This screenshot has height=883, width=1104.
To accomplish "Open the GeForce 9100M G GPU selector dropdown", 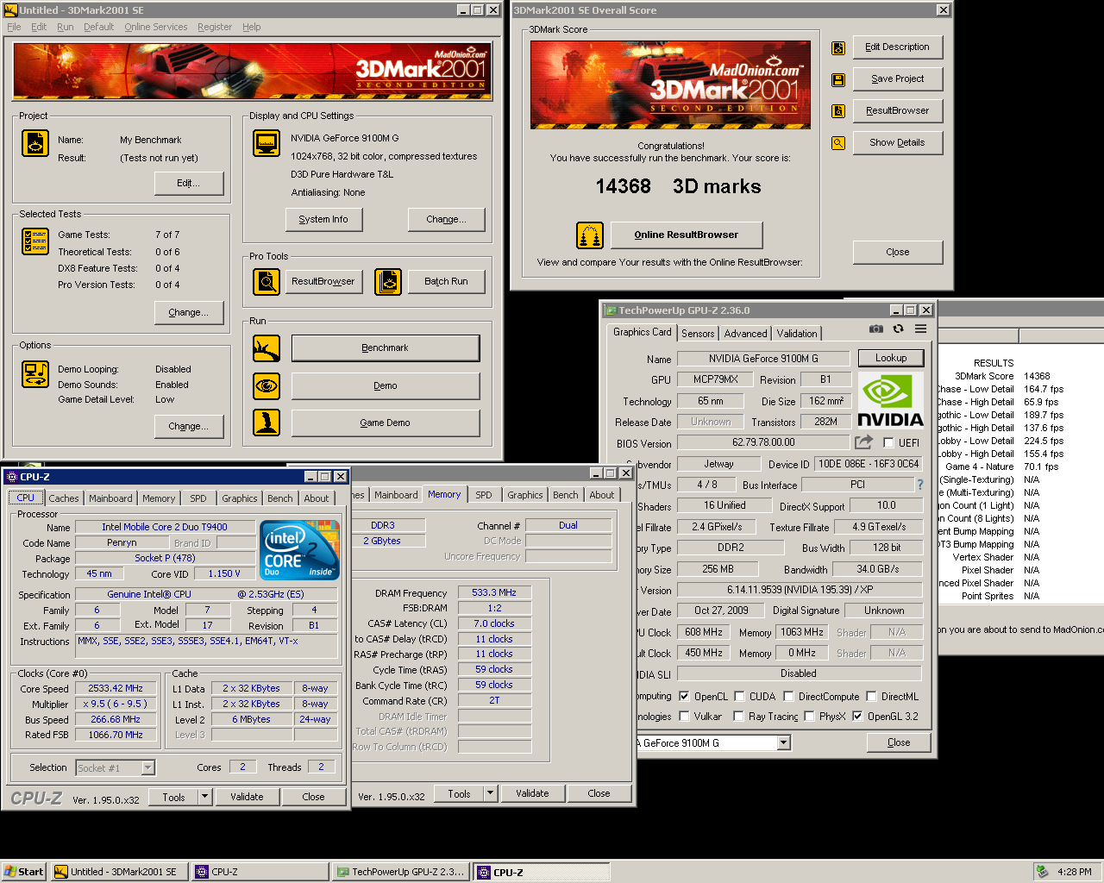I will [x=783, y=742].
